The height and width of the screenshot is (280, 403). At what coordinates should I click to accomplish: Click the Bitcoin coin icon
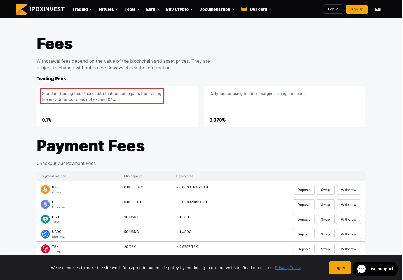click(x=45, y=190)
